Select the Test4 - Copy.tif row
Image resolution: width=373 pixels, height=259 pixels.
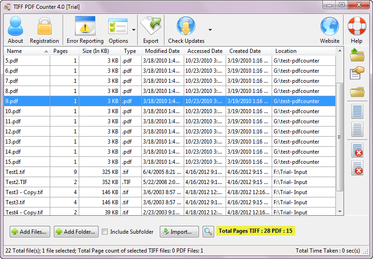[169, 212]
